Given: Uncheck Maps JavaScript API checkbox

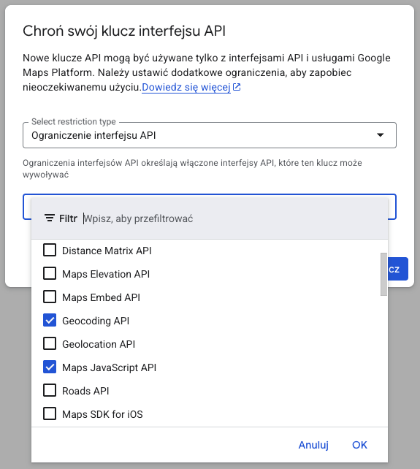Looking at the screenshot, I should 50,367.
